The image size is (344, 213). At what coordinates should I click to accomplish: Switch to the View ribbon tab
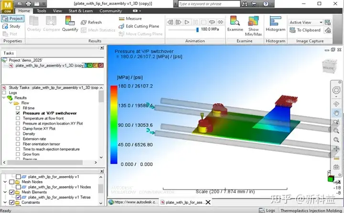(x=57, y=11)
